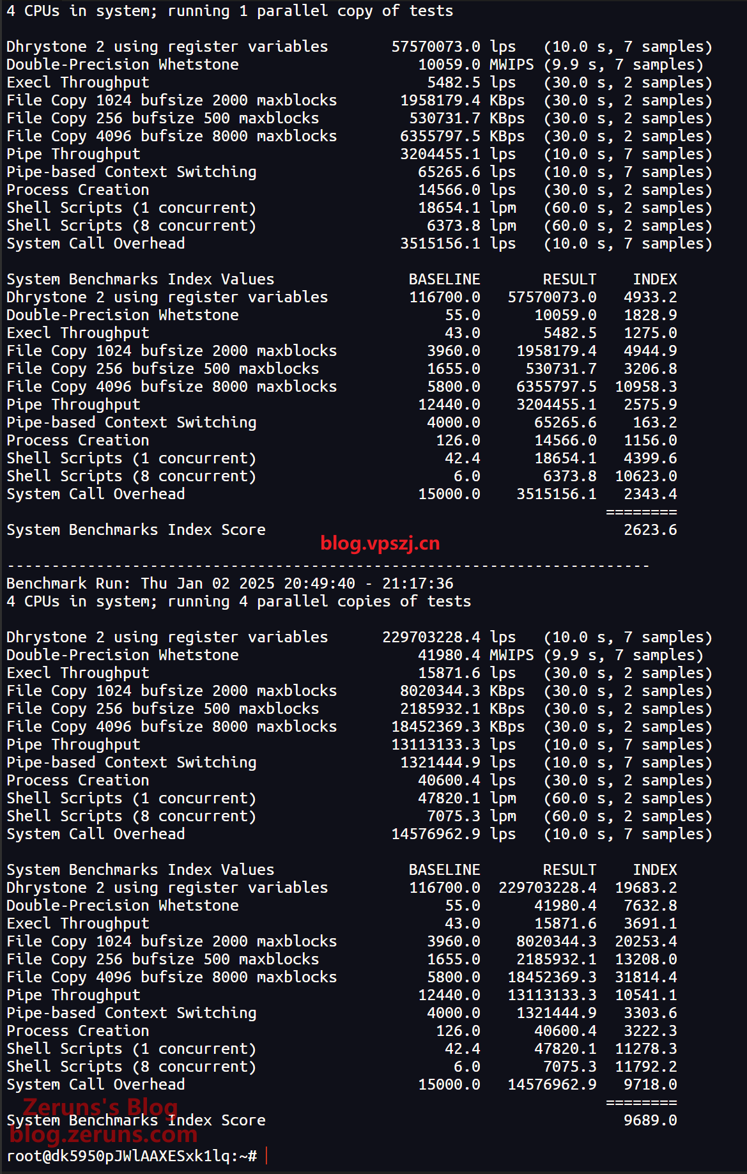Image resolution: width=747 pixels, height=1174 pixels.
Task: Click the single-copy index score 2623.6
Action: click(x=650, y=530)
